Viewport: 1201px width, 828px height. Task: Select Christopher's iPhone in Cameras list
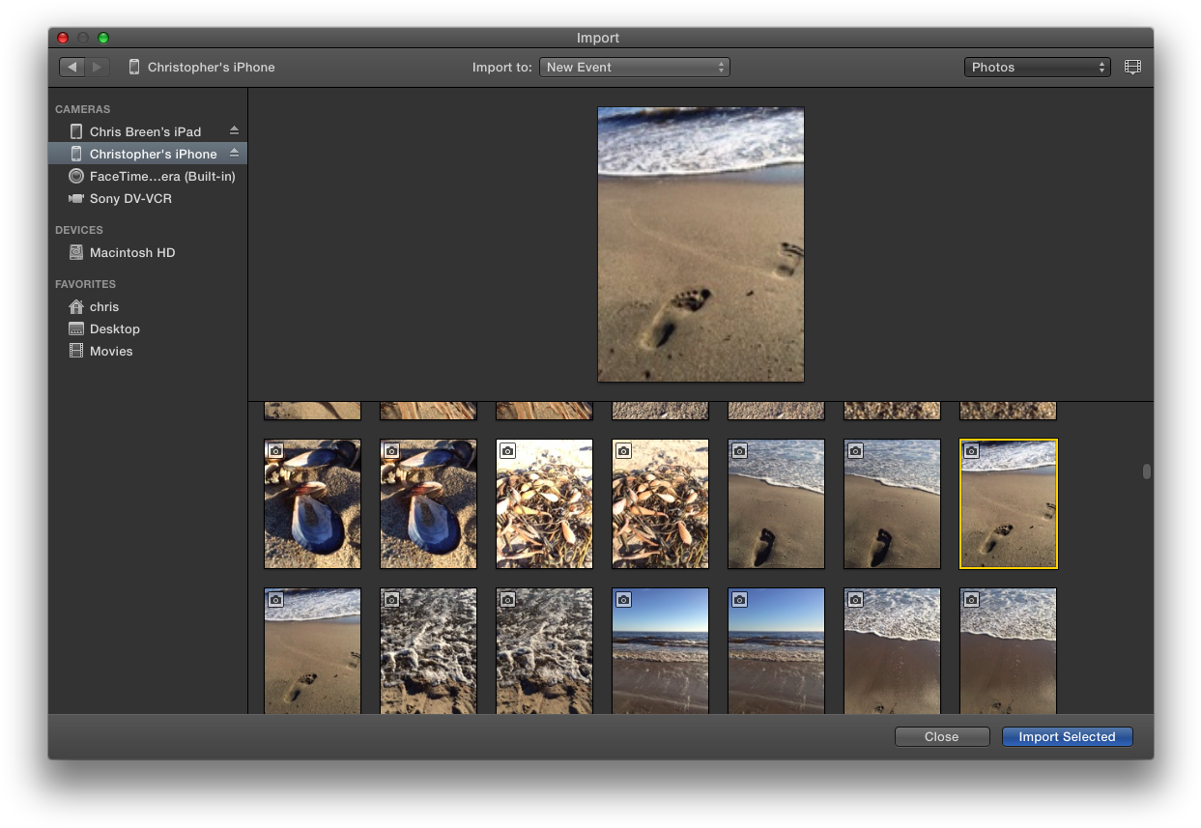(x=148, y=154)
